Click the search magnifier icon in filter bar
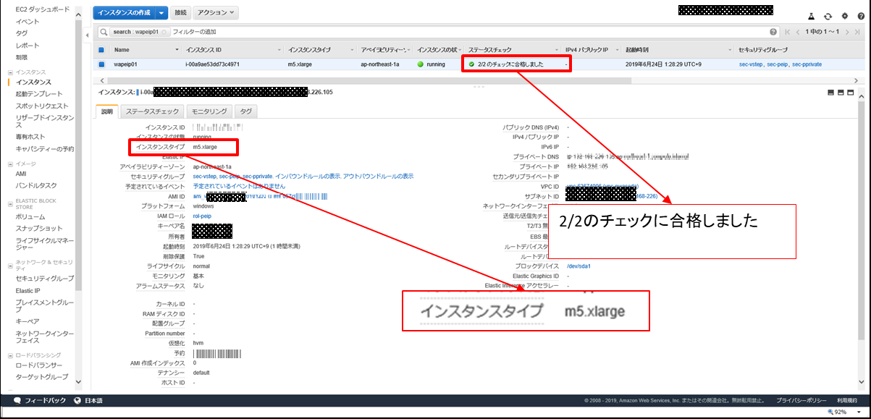 104,32
